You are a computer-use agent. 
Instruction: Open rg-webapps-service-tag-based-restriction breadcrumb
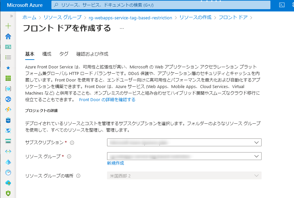130,18
